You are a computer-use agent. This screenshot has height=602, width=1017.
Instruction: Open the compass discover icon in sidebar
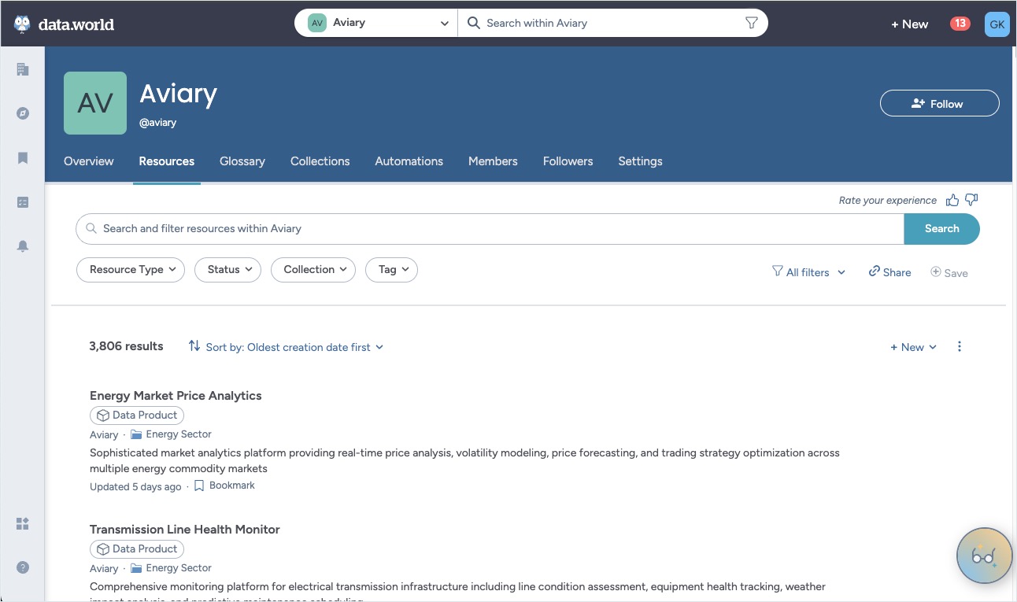(x=23, y=113)
